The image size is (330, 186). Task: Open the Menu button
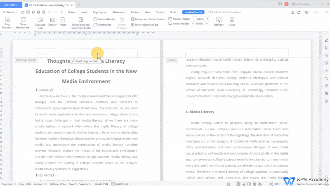[x=8, y=12]
